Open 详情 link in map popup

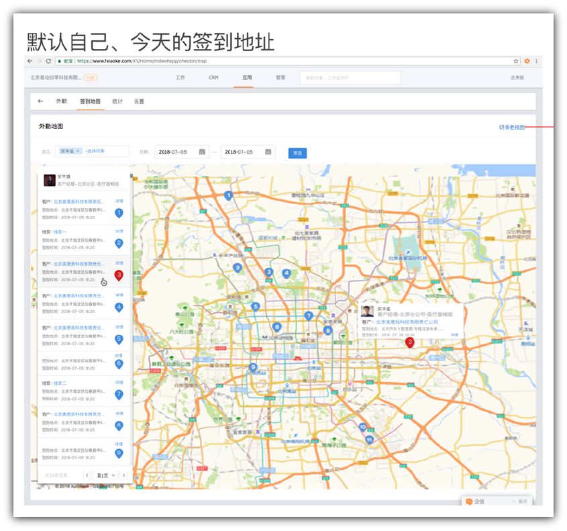tap(454, 334)
